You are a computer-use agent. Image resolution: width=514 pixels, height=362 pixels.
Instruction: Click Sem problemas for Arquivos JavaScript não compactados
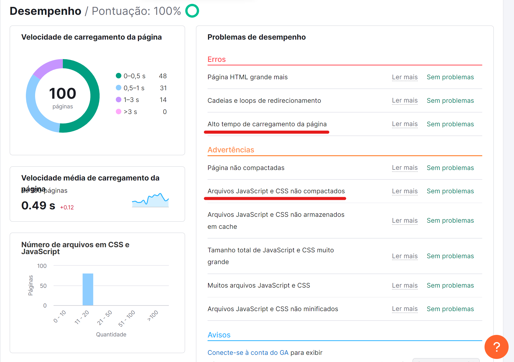pyautogui.click(x=450, y=191)
